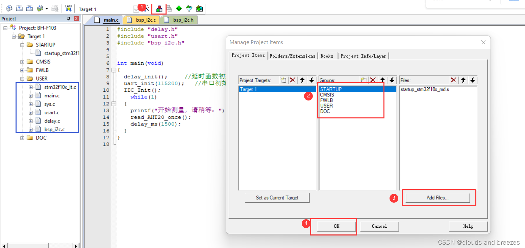Open the Pack Installer icon
Viewport: 525px width, 248px height.
click(x=199, y=9)
